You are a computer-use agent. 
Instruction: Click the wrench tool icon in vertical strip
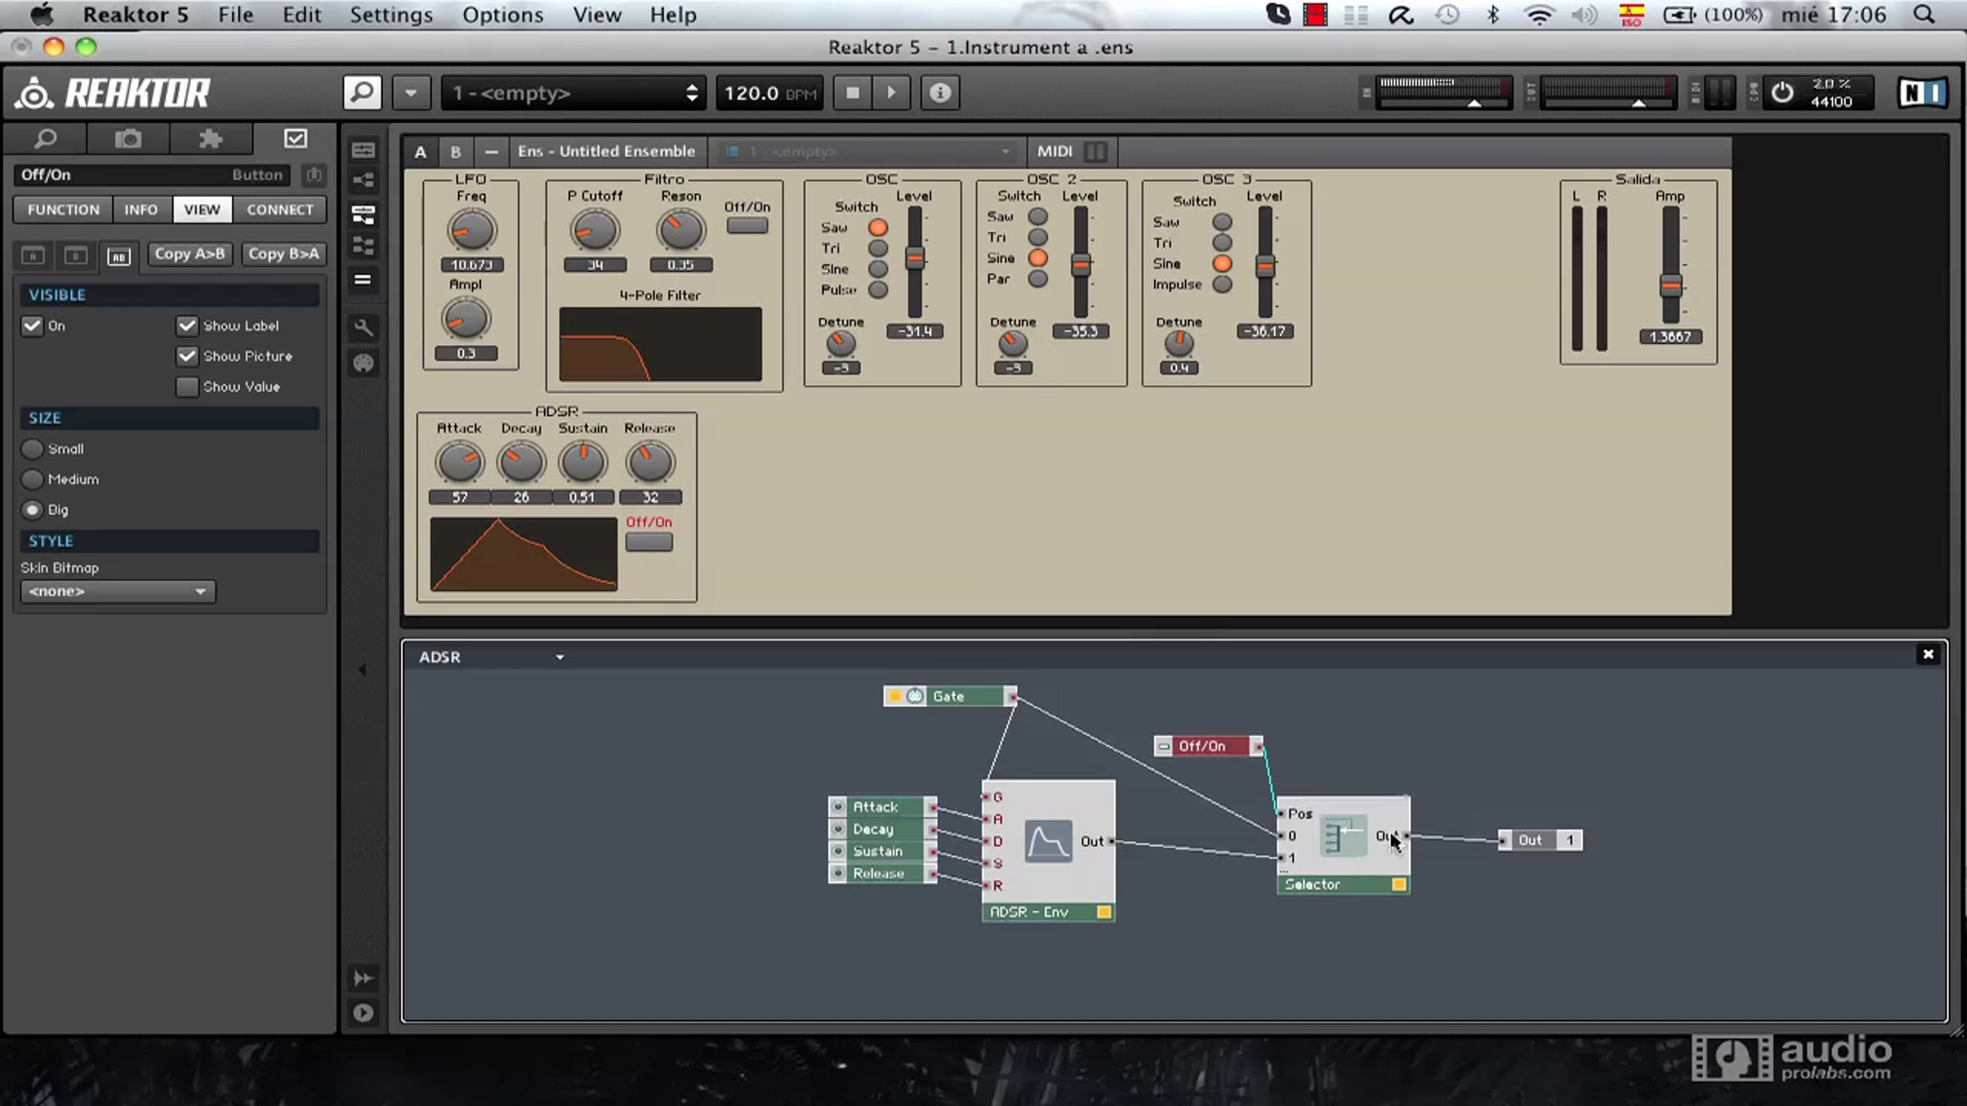tap(363, 328)
